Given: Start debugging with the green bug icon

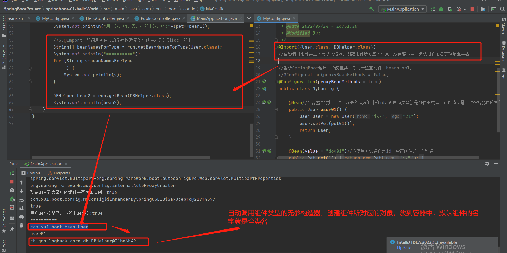Looking at the screenshot, I should tap(441, 9).
